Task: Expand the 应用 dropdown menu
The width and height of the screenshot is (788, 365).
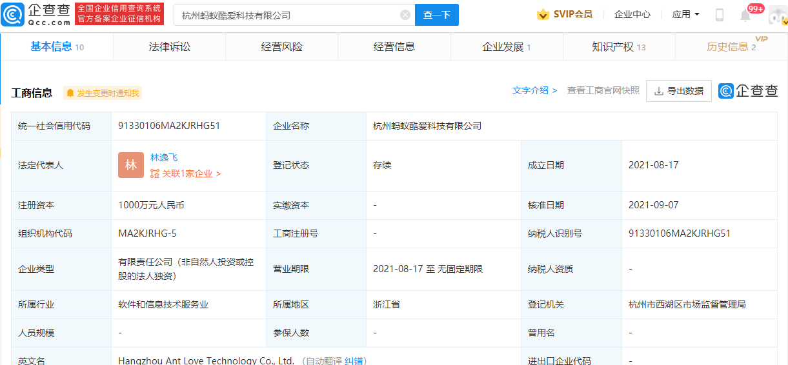Action: [x=685, y=14]
